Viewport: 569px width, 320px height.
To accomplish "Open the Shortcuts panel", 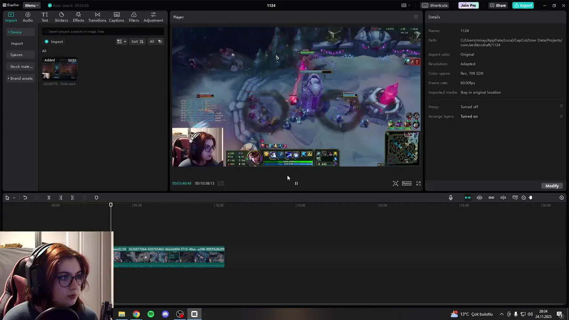I will coord(435,5).
